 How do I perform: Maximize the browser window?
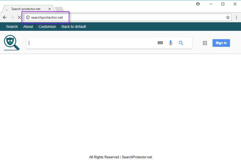[223, 4]
